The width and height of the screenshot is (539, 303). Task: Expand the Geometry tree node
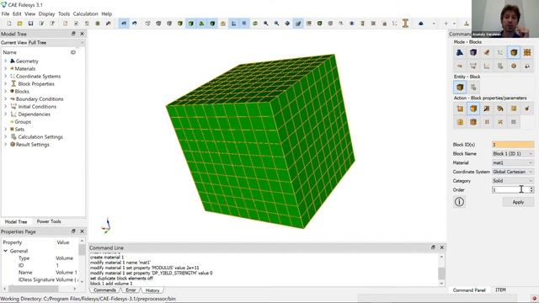click(5, 61)
